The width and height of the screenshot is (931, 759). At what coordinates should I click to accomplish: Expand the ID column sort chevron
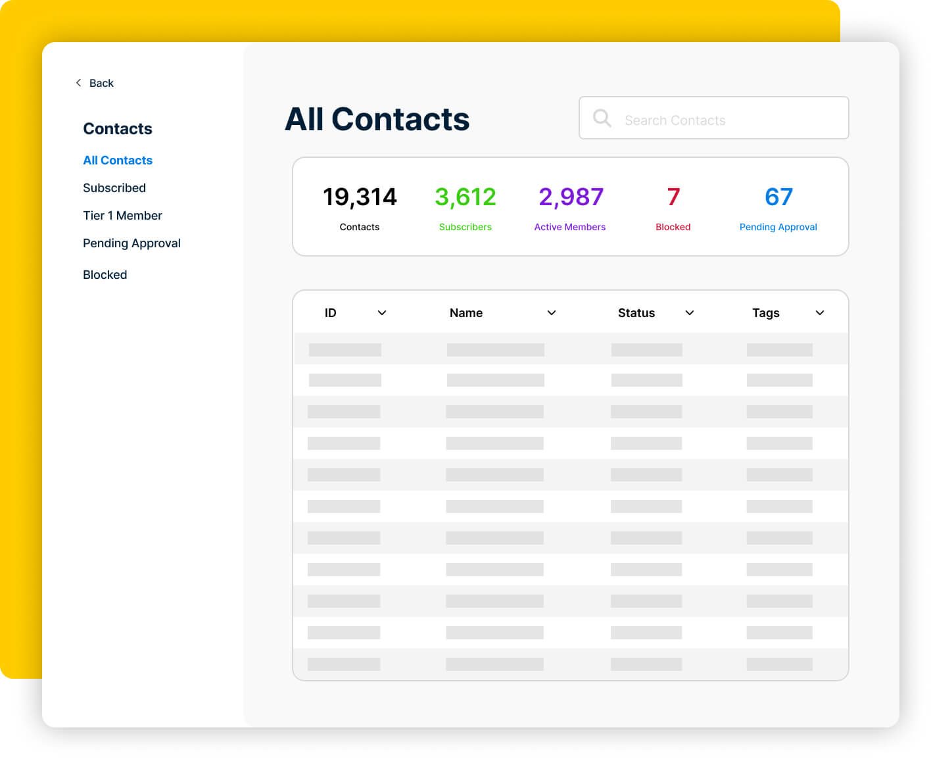(382, 313)
